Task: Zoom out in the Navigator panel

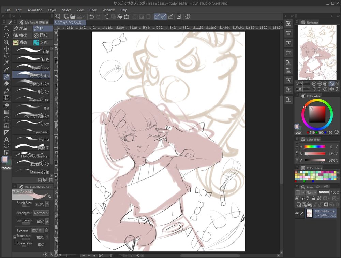Action: (x=314, y=84)
